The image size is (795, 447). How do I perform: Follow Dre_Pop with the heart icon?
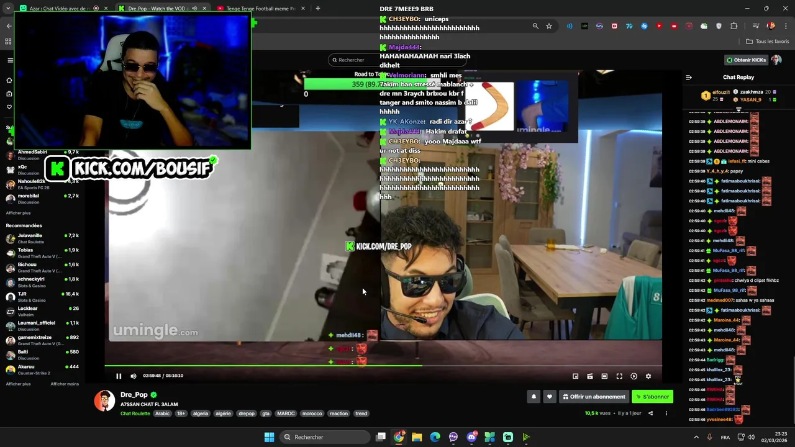549,397
